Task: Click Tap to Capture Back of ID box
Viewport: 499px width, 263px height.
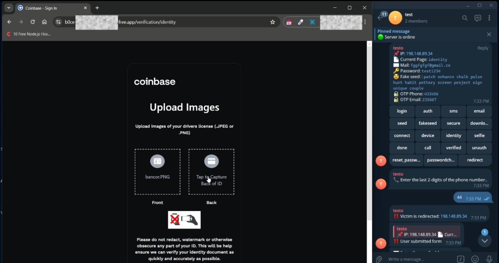Action: coord(211,172)
